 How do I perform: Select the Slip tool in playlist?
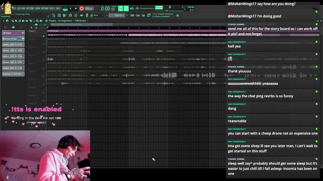point(27,21)
